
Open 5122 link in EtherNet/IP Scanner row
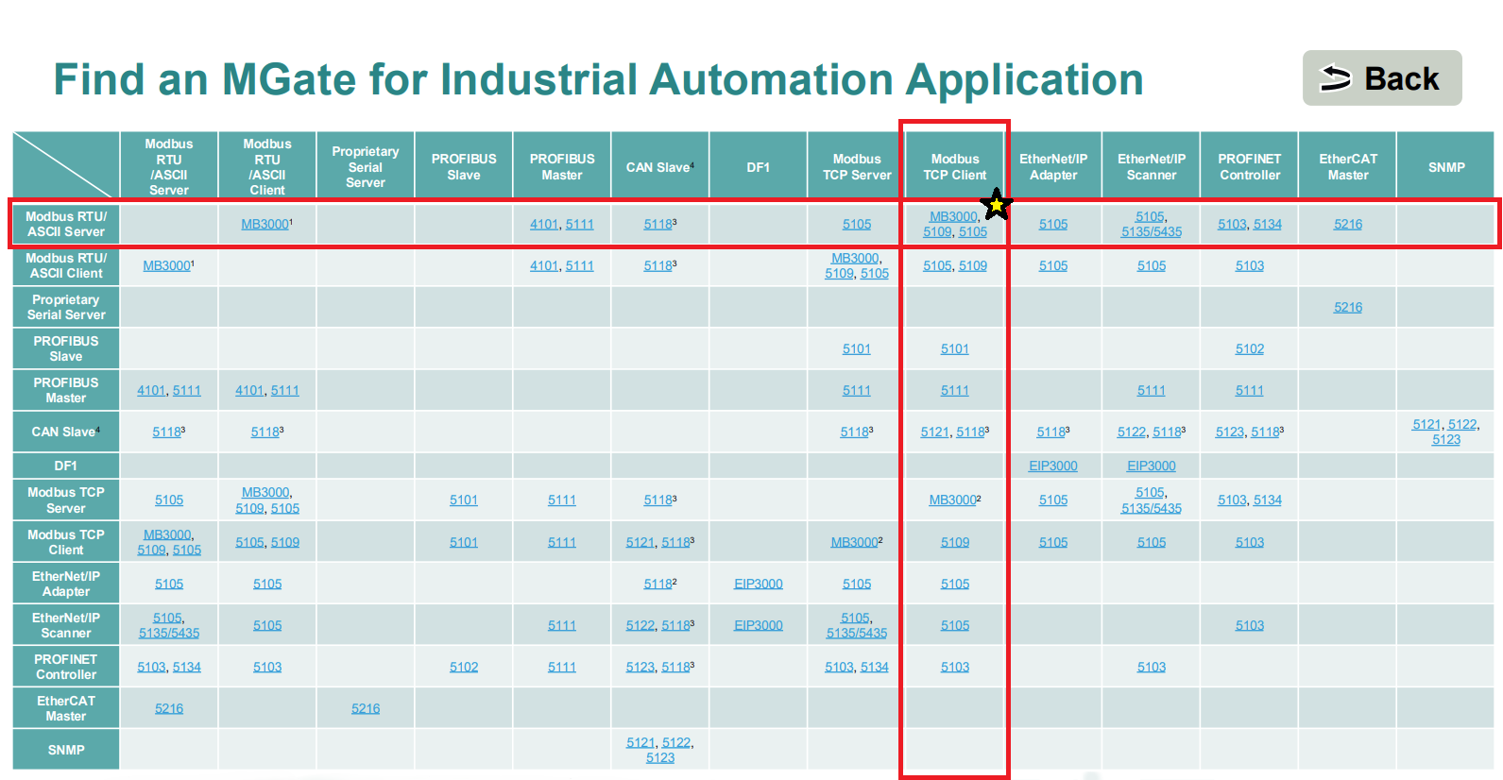(640, 625)
